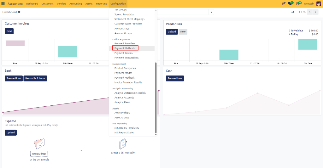Viewport: 323px width, 168px height.
Task: Click the Drag & drop button
Action: pos(39,154)
